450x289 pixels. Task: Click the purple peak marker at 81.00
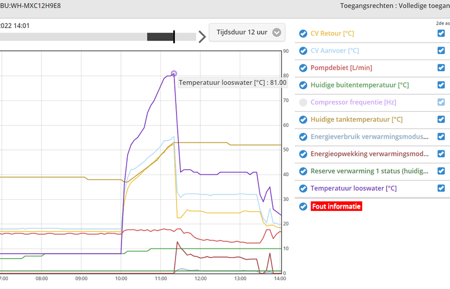coord(174,74)
